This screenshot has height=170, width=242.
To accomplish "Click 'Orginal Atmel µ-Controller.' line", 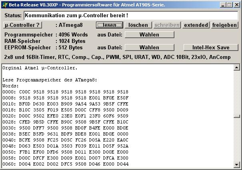I will (40, 68).
